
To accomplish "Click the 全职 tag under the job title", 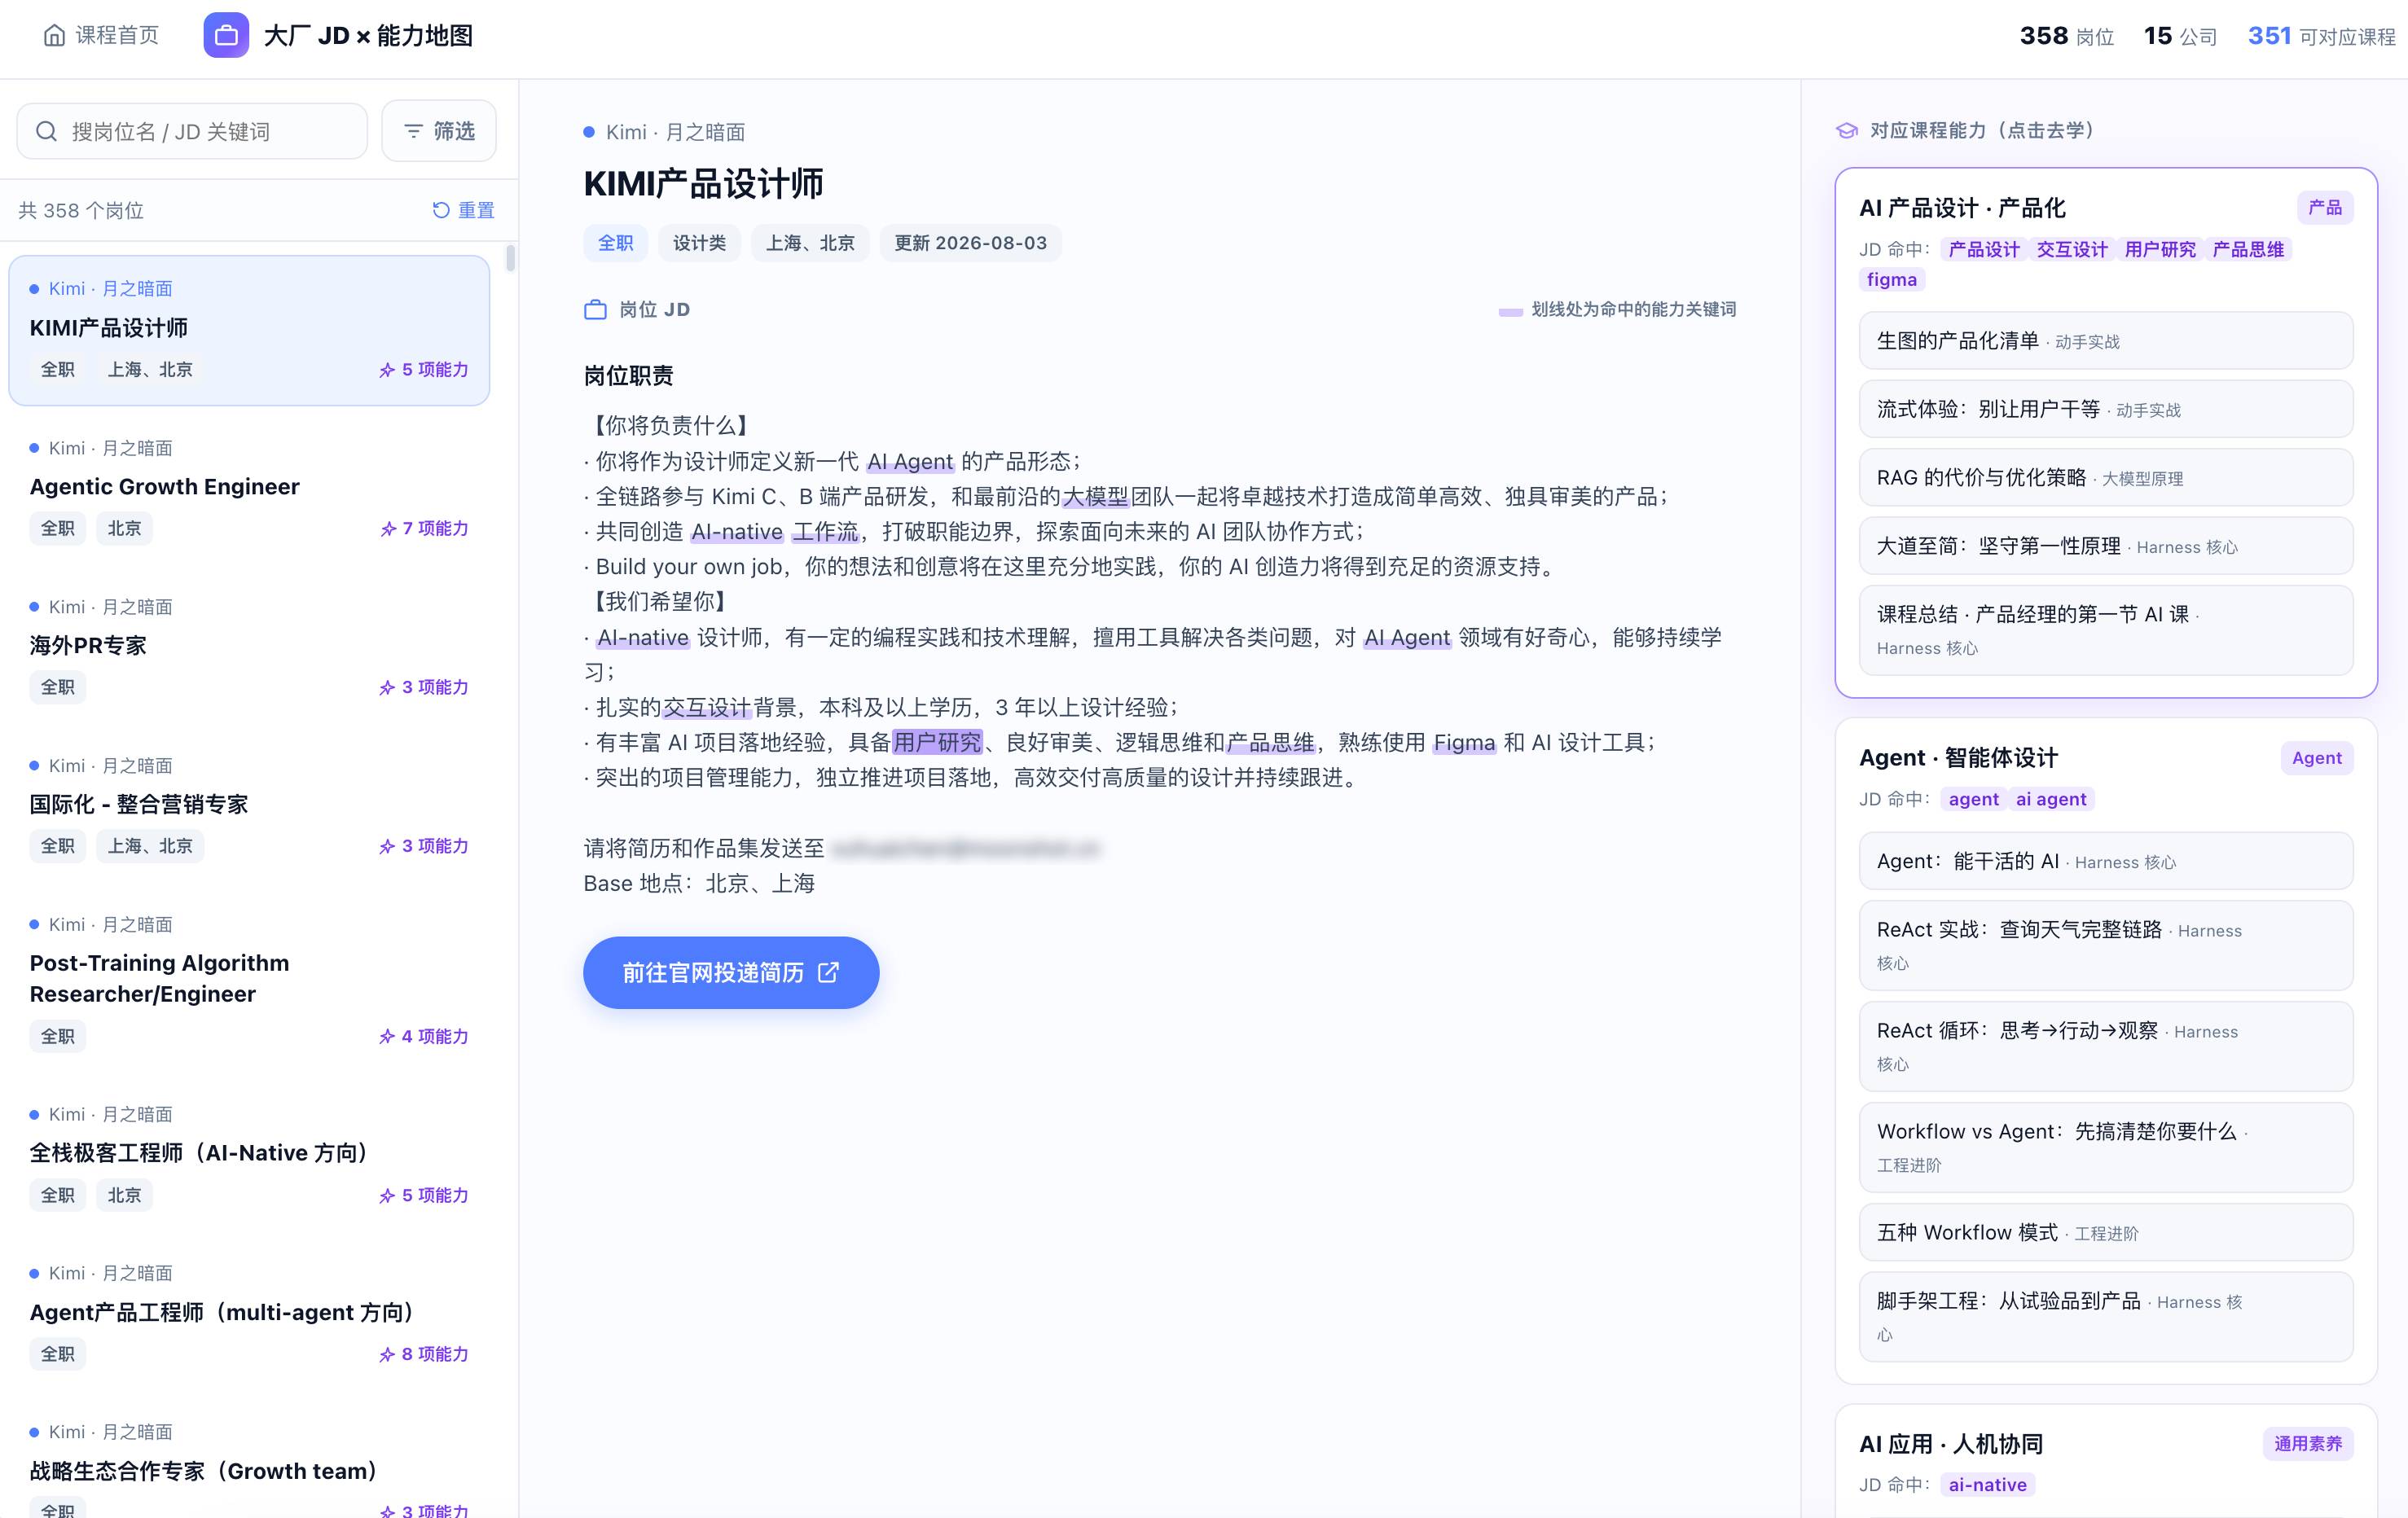I will pyautogui.click(x=615, y=243).
